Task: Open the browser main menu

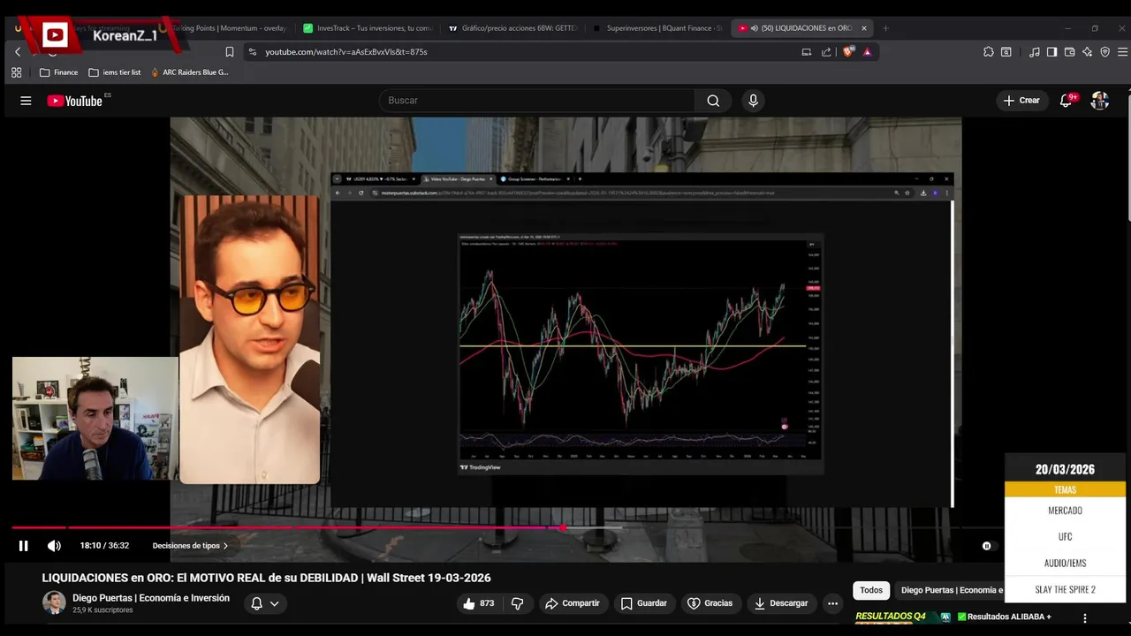Action: (1122, 52)
